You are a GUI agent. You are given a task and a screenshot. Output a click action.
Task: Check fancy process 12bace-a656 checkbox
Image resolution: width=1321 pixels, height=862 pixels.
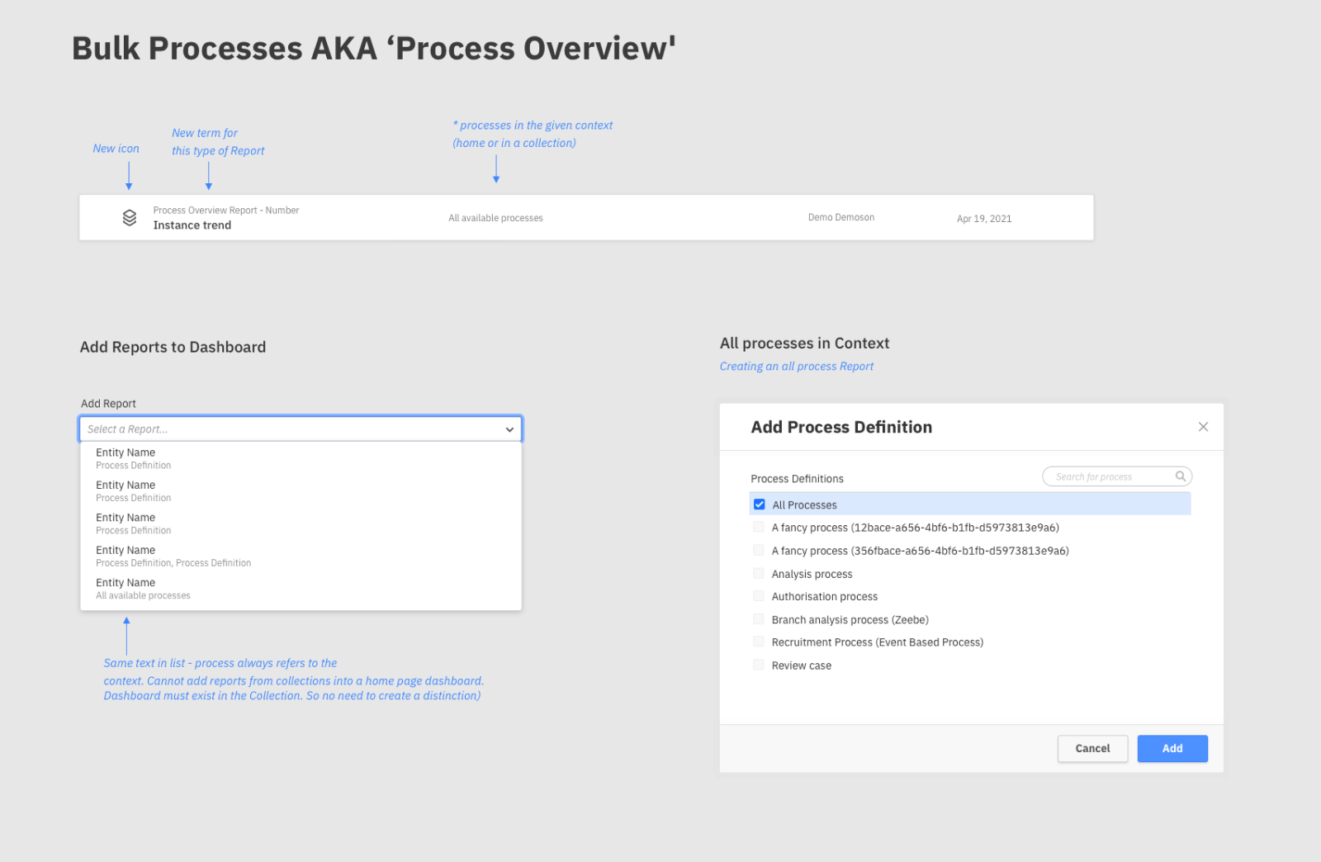[x=759, y=527]
